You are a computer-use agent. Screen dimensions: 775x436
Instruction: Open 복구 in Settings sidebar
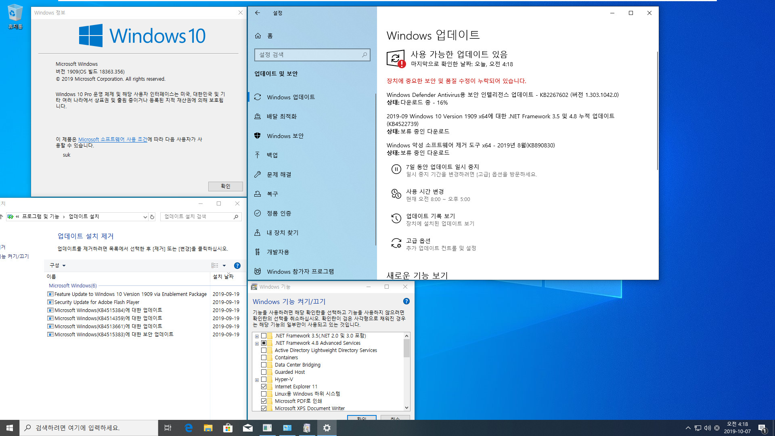312,194
